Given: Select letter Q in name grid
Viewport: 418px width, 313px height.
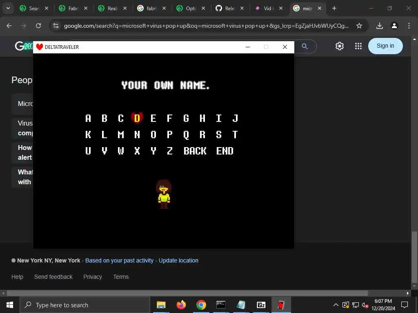Looking at the screenshot, I should [x=186, y=135].
